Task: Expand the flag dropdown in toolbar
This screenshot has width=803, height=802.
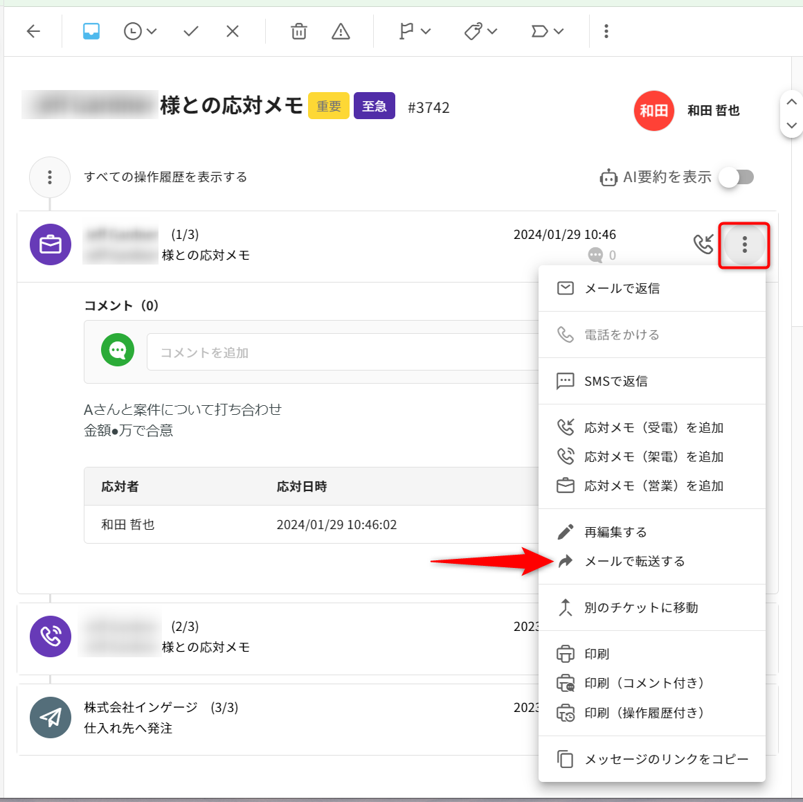Action: (x=415, y=31)
